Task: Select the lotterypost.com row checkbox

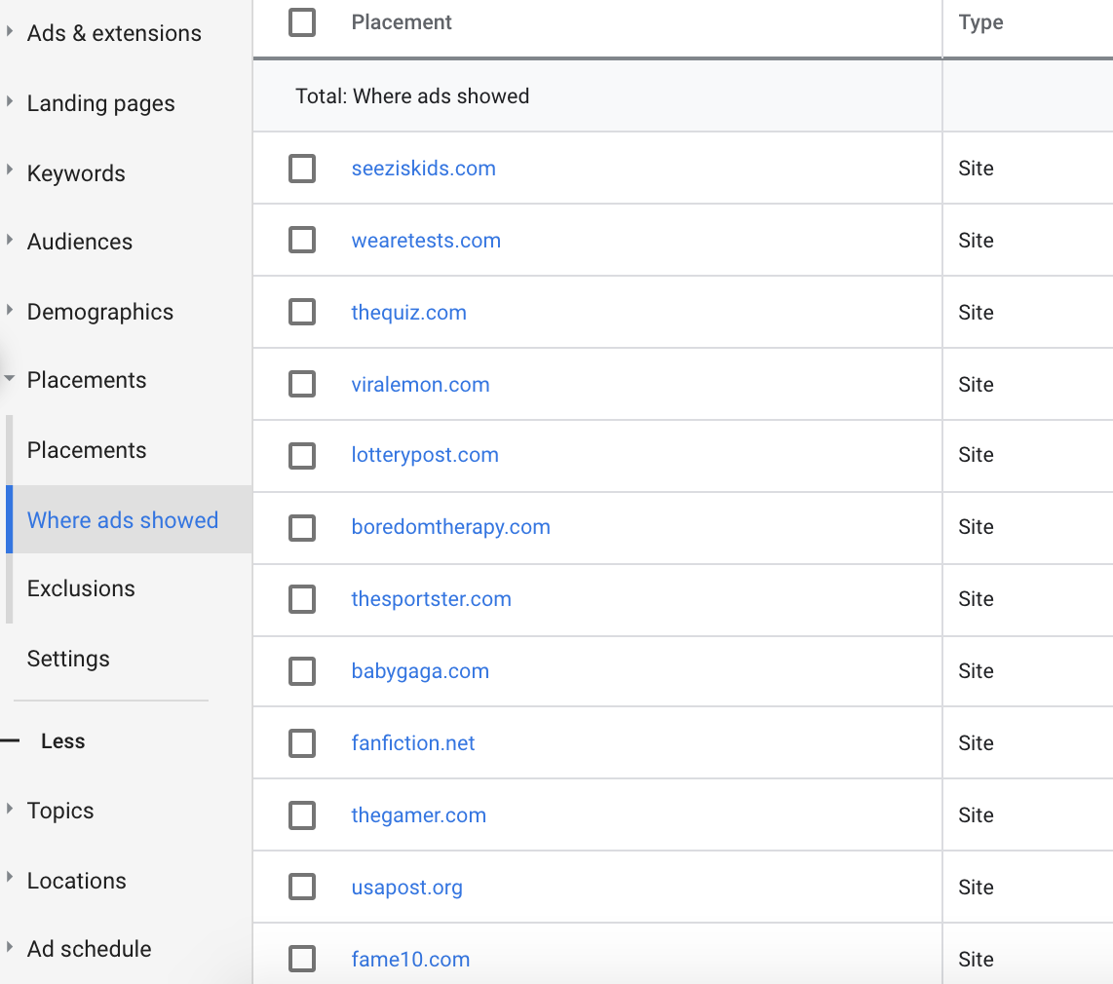Action: [302, 455]
